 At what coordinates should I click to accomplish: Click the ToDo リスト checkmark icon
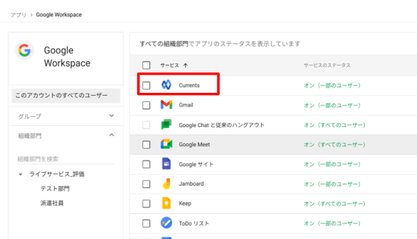(x=166, y=223)
